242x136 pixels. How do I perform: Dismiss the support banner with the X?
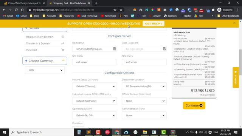(234, 23)
